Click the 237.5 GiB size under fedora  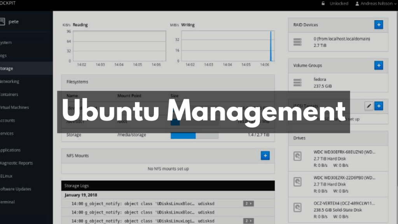[323, 86]
